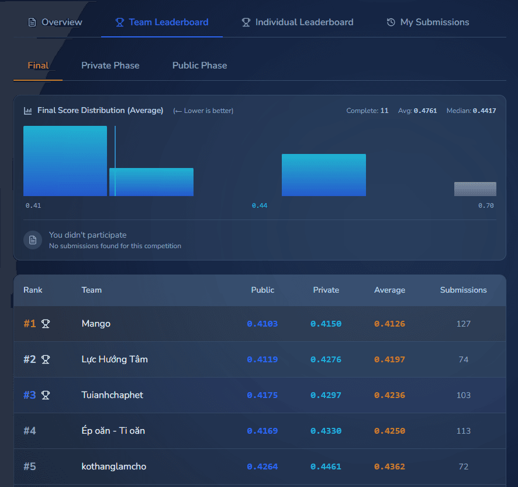Click Mango's average score 0.4126

coord(389,324)
